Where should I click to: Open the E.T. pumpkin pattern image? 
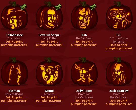point(119,16)
